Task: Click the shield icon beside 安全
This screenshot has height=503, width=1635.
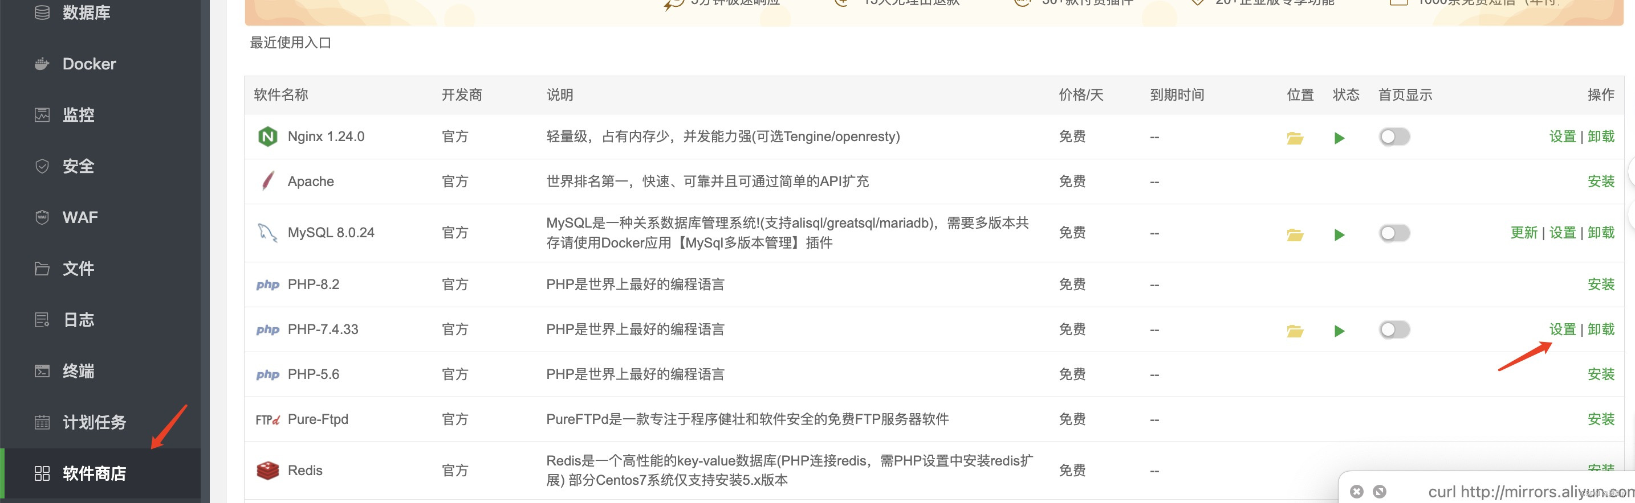Action: pos(42,166)
